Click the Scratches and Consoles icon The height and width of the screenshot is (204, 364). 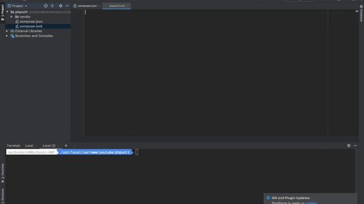[x=13, y=36]
